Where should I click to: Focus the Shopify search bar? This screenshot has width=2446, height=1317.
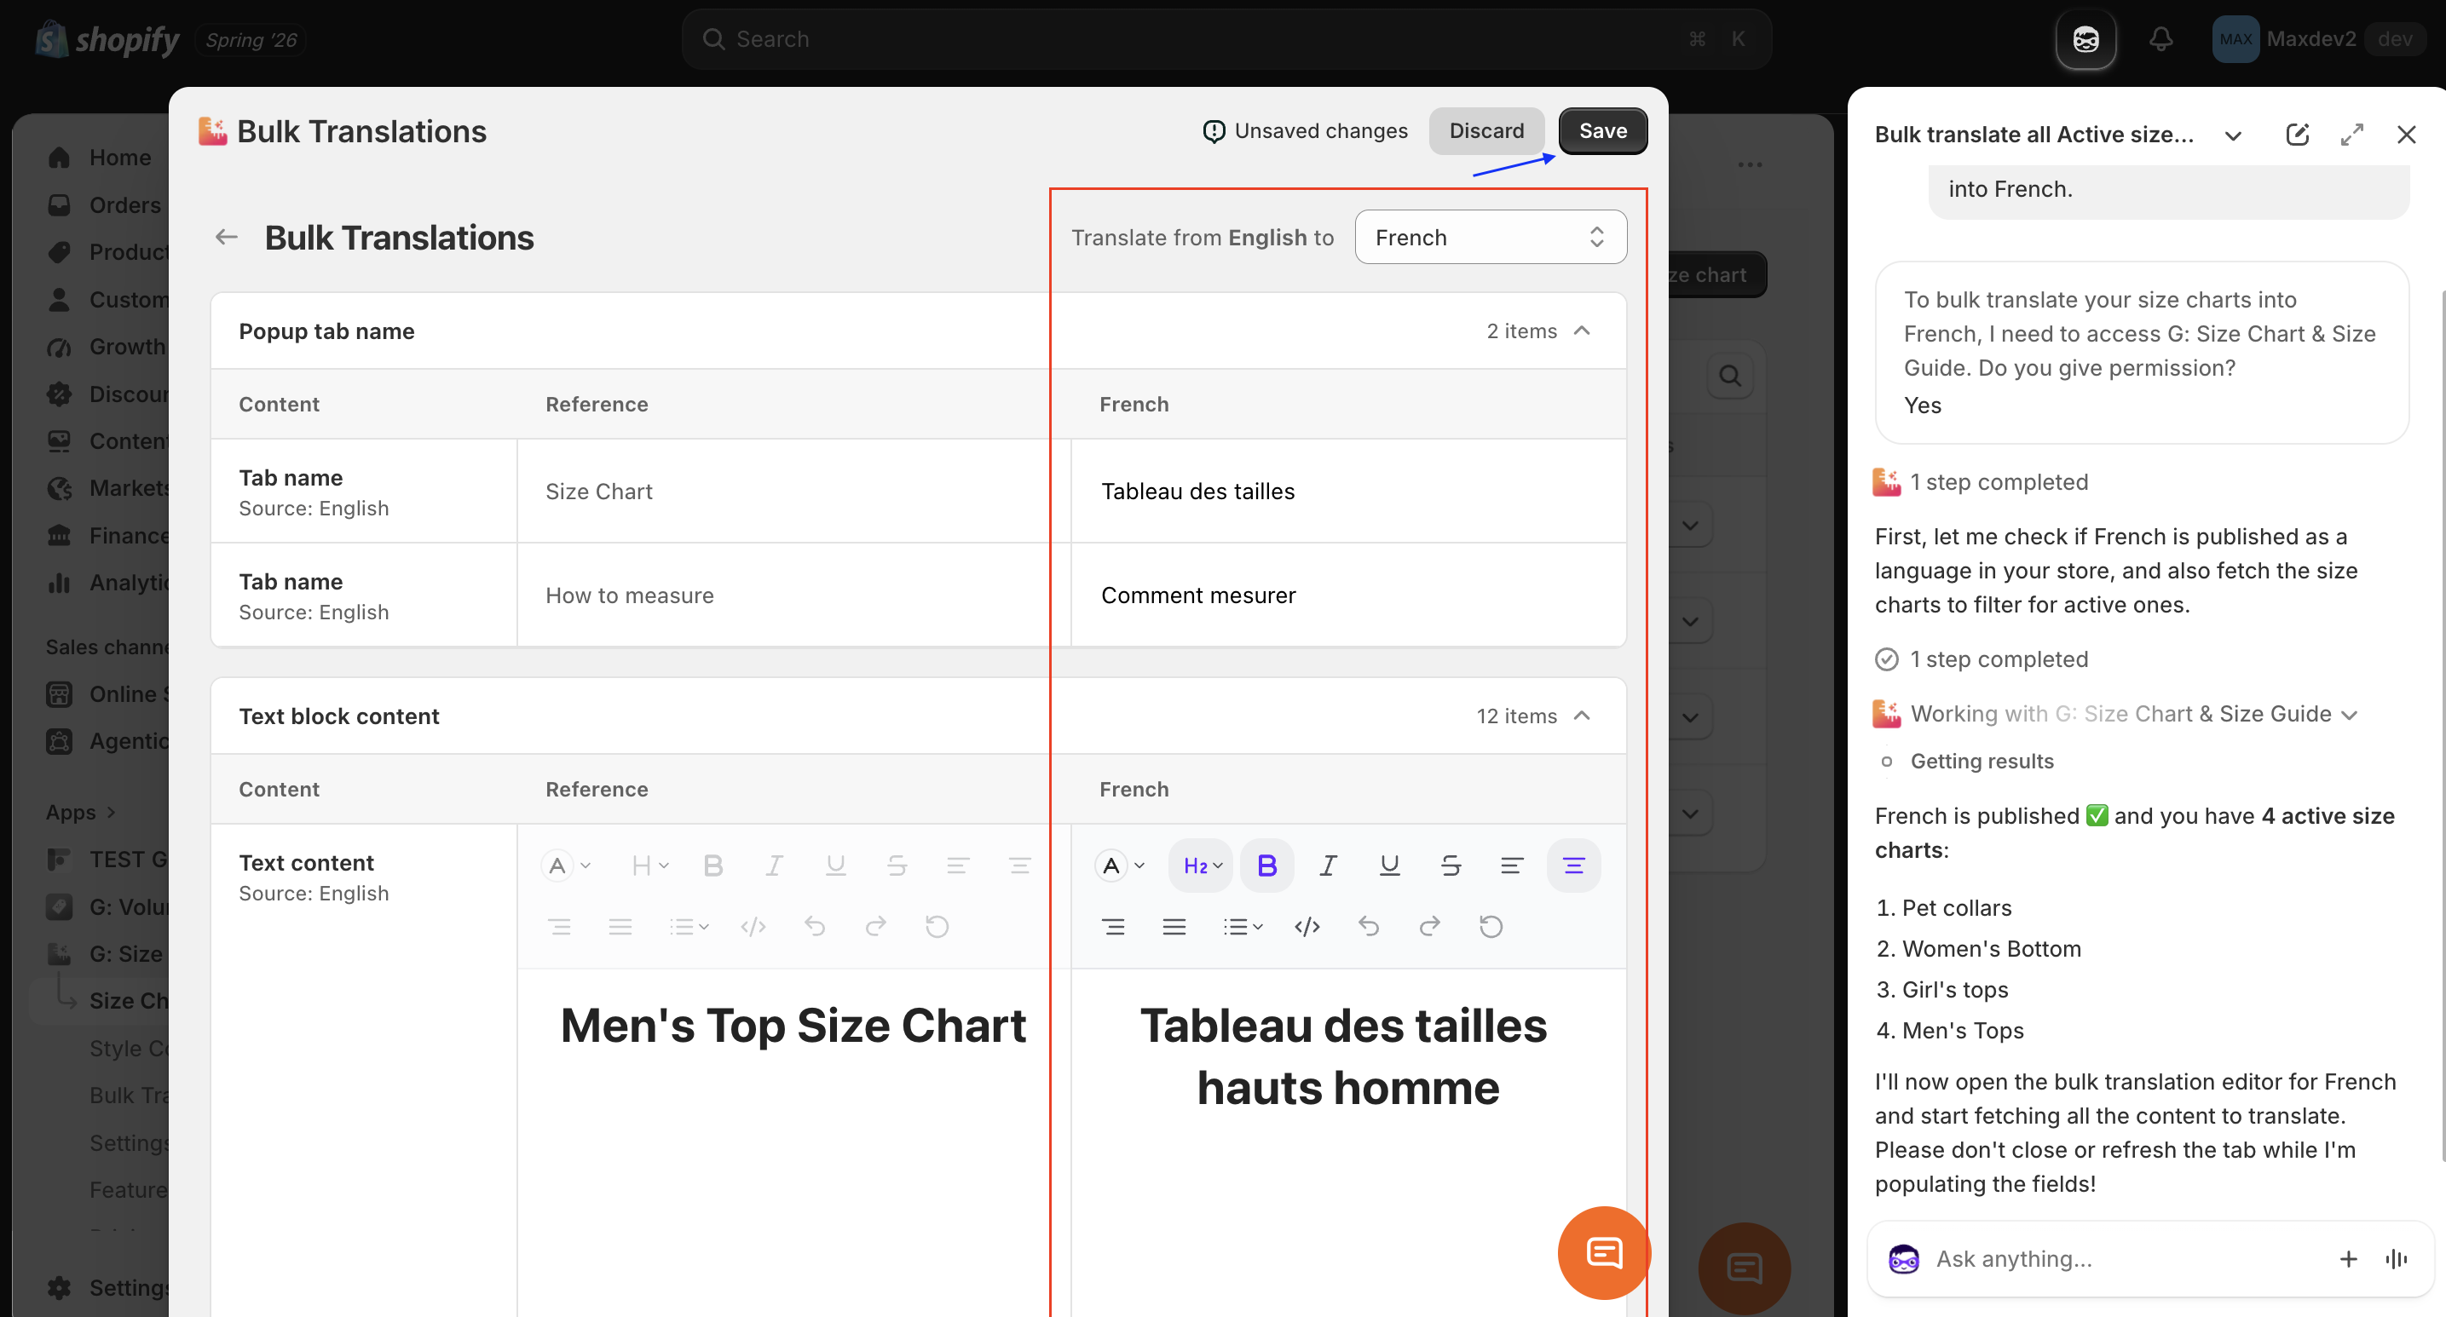(x=1226, y=39)
